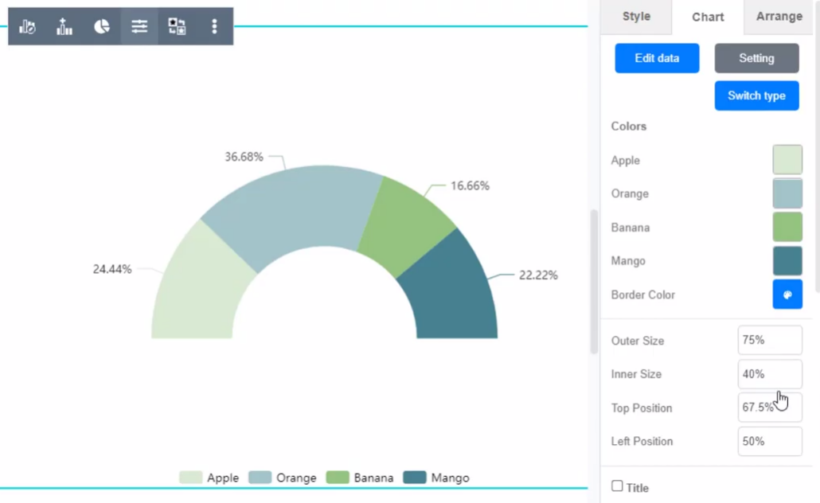Open the Border Color picker
This screenshot has width=820, height=503.
787,294
